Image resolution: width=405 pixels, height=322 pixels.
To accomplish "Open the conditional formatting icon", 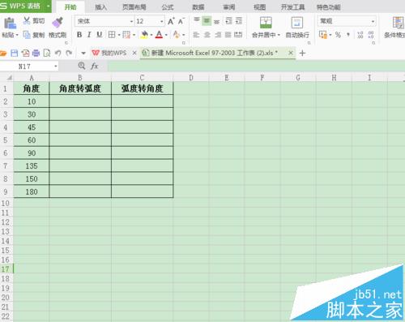I will 399,23.
